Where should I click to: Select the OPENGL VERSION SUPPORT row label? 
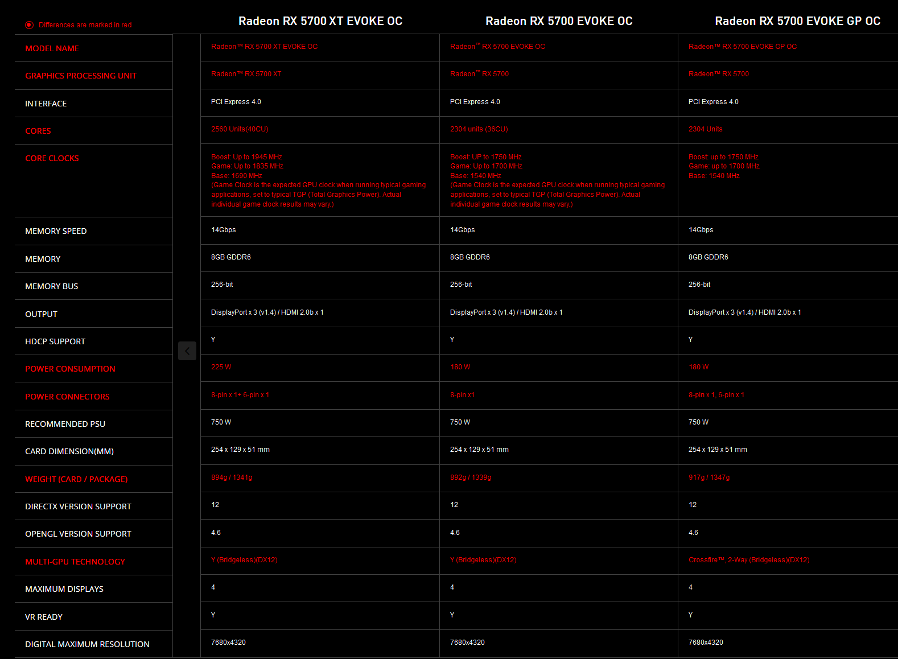point(78,534)
